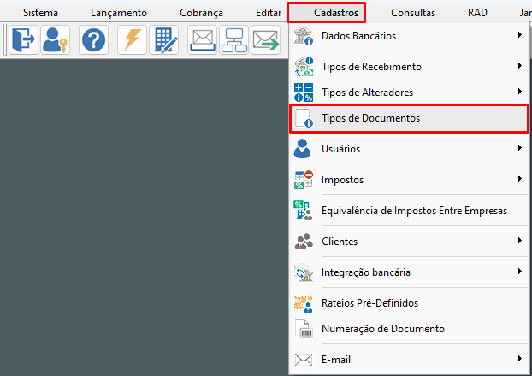Click the Usuários person icon

tap(302, 148)
